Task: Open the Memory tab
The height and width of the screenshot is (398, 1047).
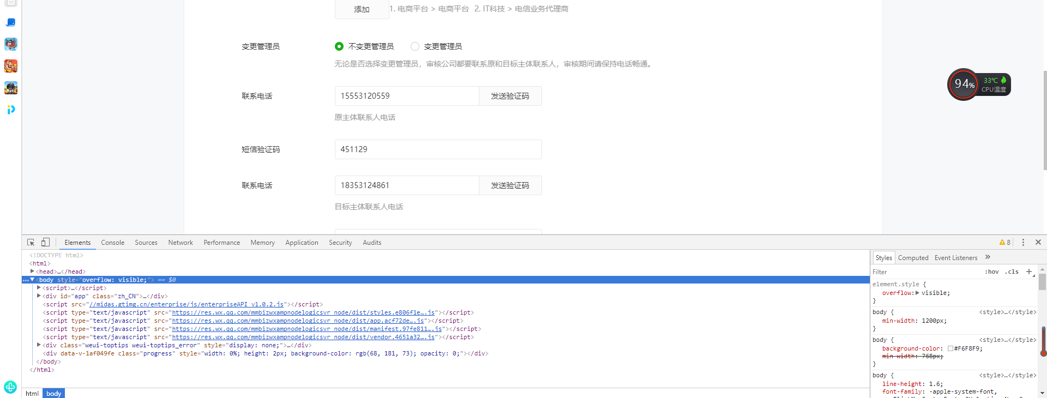Action: [263, 243]
